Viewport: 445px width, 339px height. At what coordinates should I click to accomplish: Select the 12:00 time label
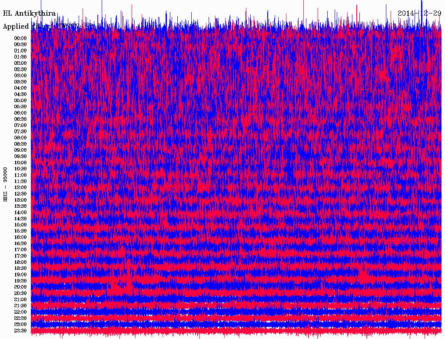coord(20,187)
